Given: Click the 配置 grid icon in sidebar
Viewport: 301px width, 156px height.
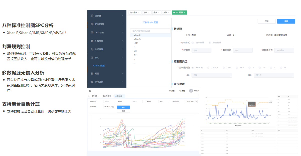Looking at the screenshot, I should click(92, 73).
